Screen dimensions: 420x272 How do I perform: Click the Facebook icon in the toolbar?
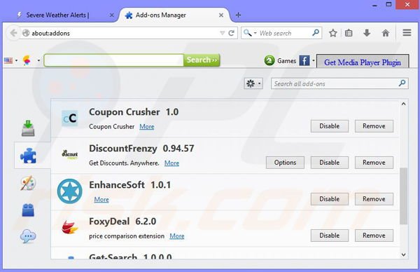304,60
